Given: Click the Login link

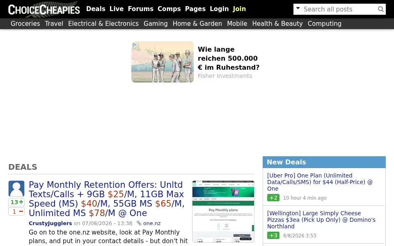Looking at the screenshot, I should (x=219, y=9).
